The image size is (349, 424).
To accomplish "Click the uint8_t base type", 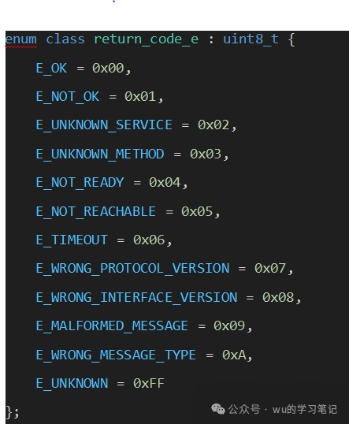I will 251,39.
